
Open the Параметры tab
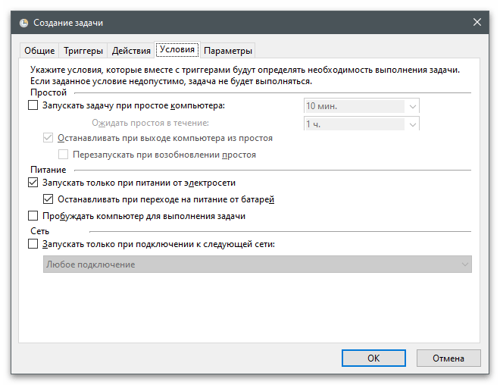pyautogui.click(x=228, y=51)
